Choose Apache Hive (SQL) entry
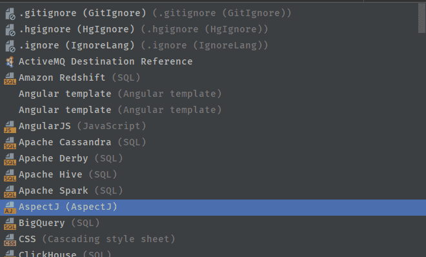This screenshot has height=257, width=426. pyautogui.click(x=213, y=174)
